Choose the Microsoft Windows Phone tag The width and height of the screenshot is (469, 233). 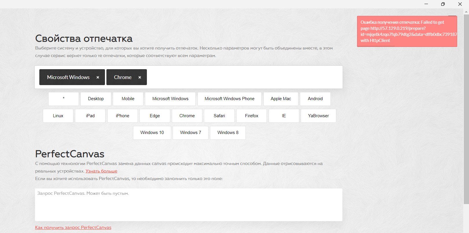(x=229, y=99)
